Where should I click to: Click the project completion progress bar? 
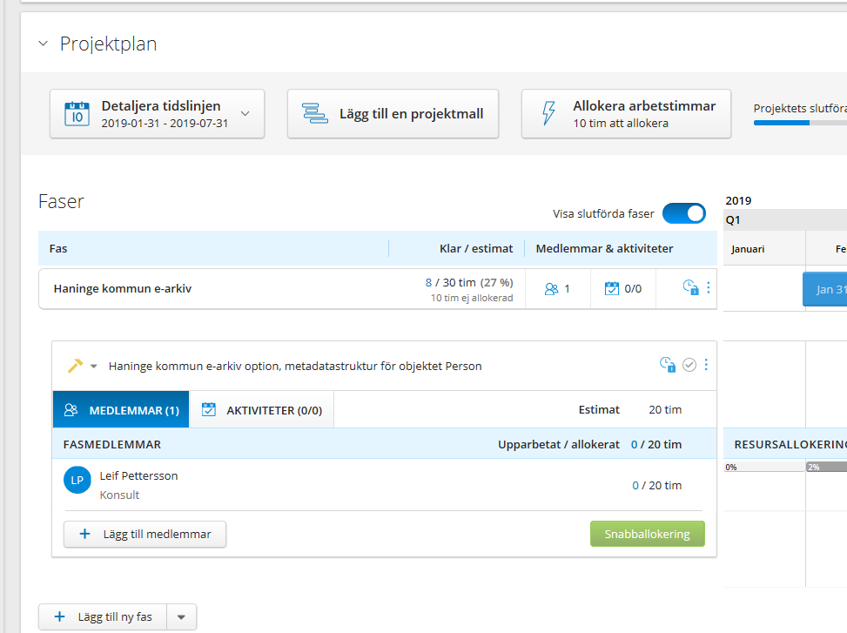point(800,123)
